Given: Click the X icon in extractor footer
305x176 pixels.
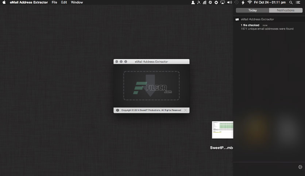Looking at the screenshot, I should (185, 110).
